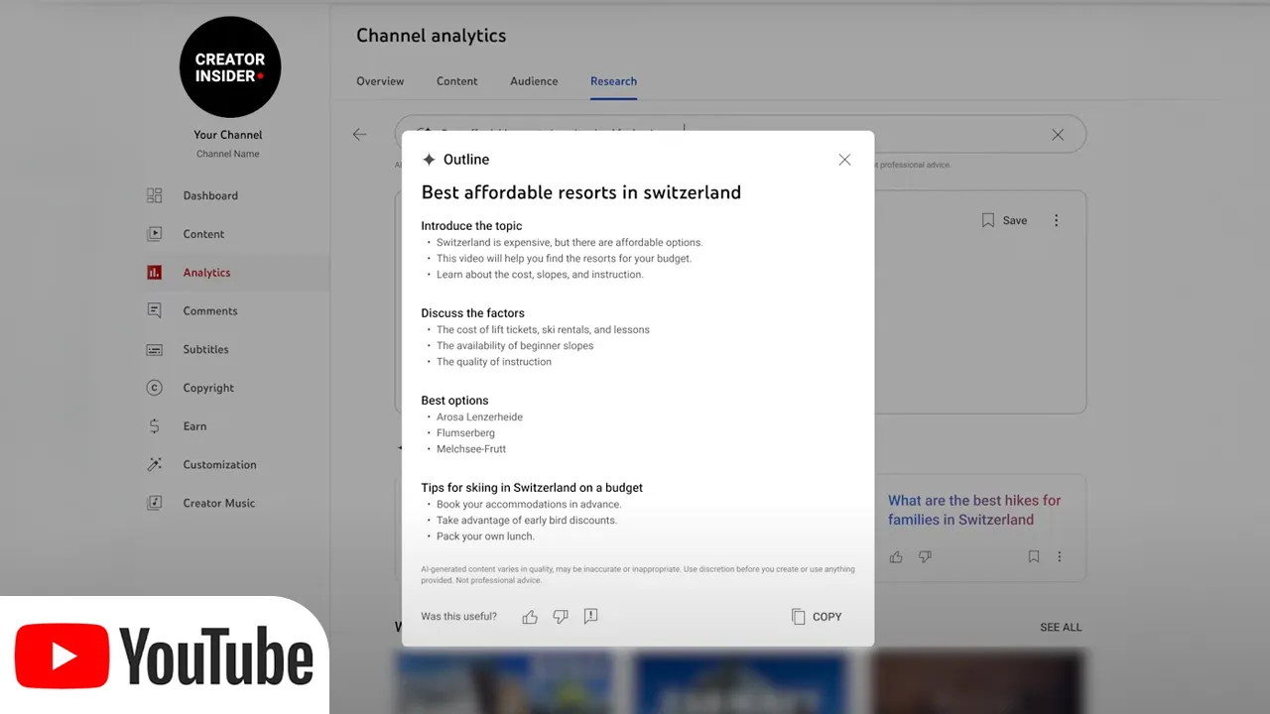Bookmark the Switzerland hikes suggestion card
Screen dimensions: 1270x714
coord(1034,557)
